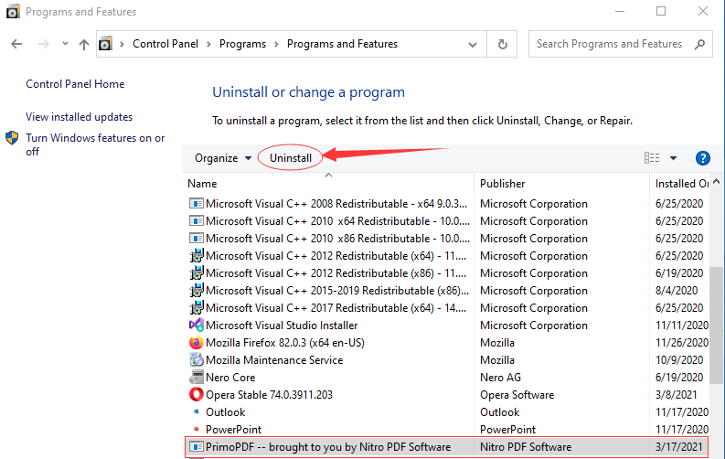Click the 11/11/2020 install date
Image resolution: width=725 pixels, height=459 pixels.
[682, 326]
